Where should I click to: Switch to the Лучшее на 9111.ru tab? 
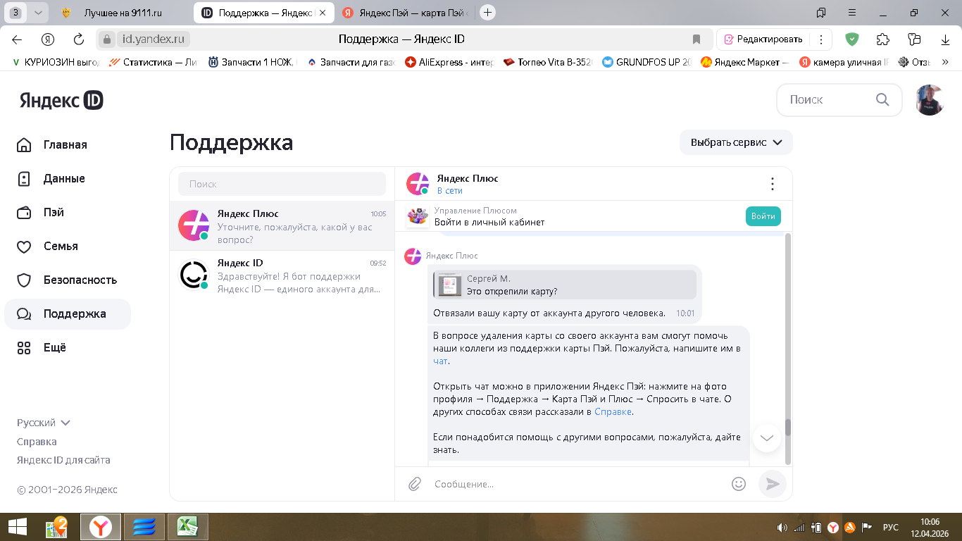123,13
